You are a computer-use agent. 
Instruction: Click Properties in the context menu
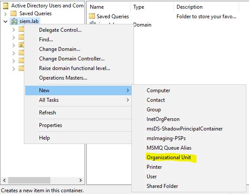[50, 125]
